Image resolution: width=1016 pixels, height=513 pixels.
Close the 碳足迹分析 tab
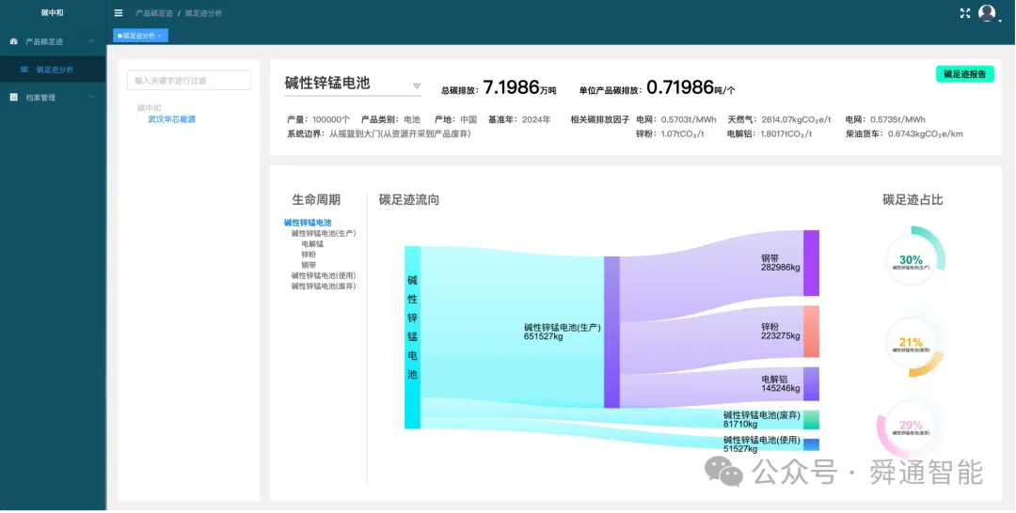[159, 37]
